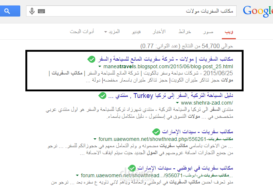Image resolution: width=273 pixels, height=186 pixels.
Task: Click the forum.uaewomen.net showthread.php/556261 URL
Action: tap(166, 139)
